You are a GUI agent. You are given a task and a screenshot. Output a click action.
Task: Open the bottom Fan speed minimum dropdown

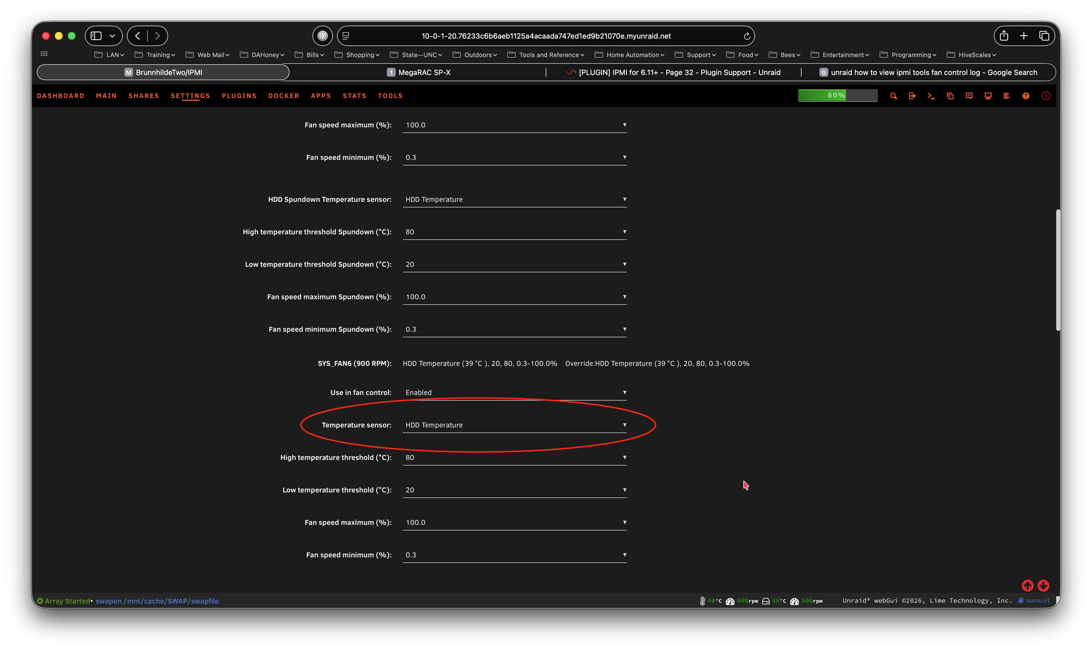tap(514, 555)
